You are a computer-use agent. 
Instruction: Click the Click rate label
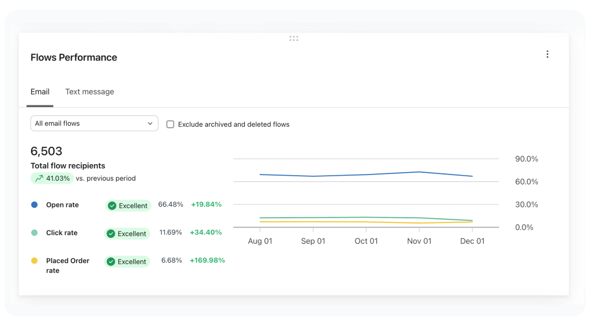(62, 233)
